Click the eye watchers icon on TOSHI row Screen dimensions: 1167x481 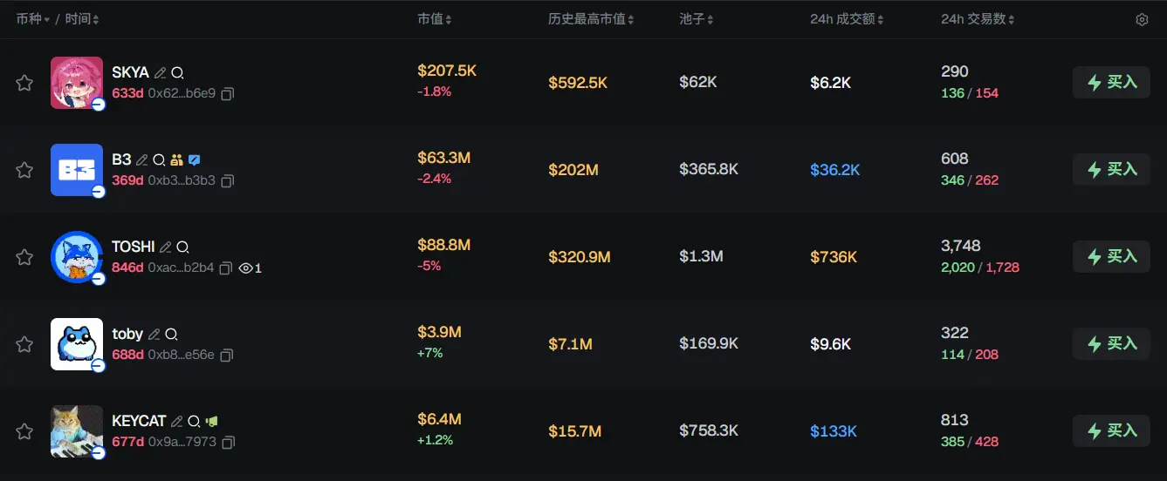[x=246, y=268]
